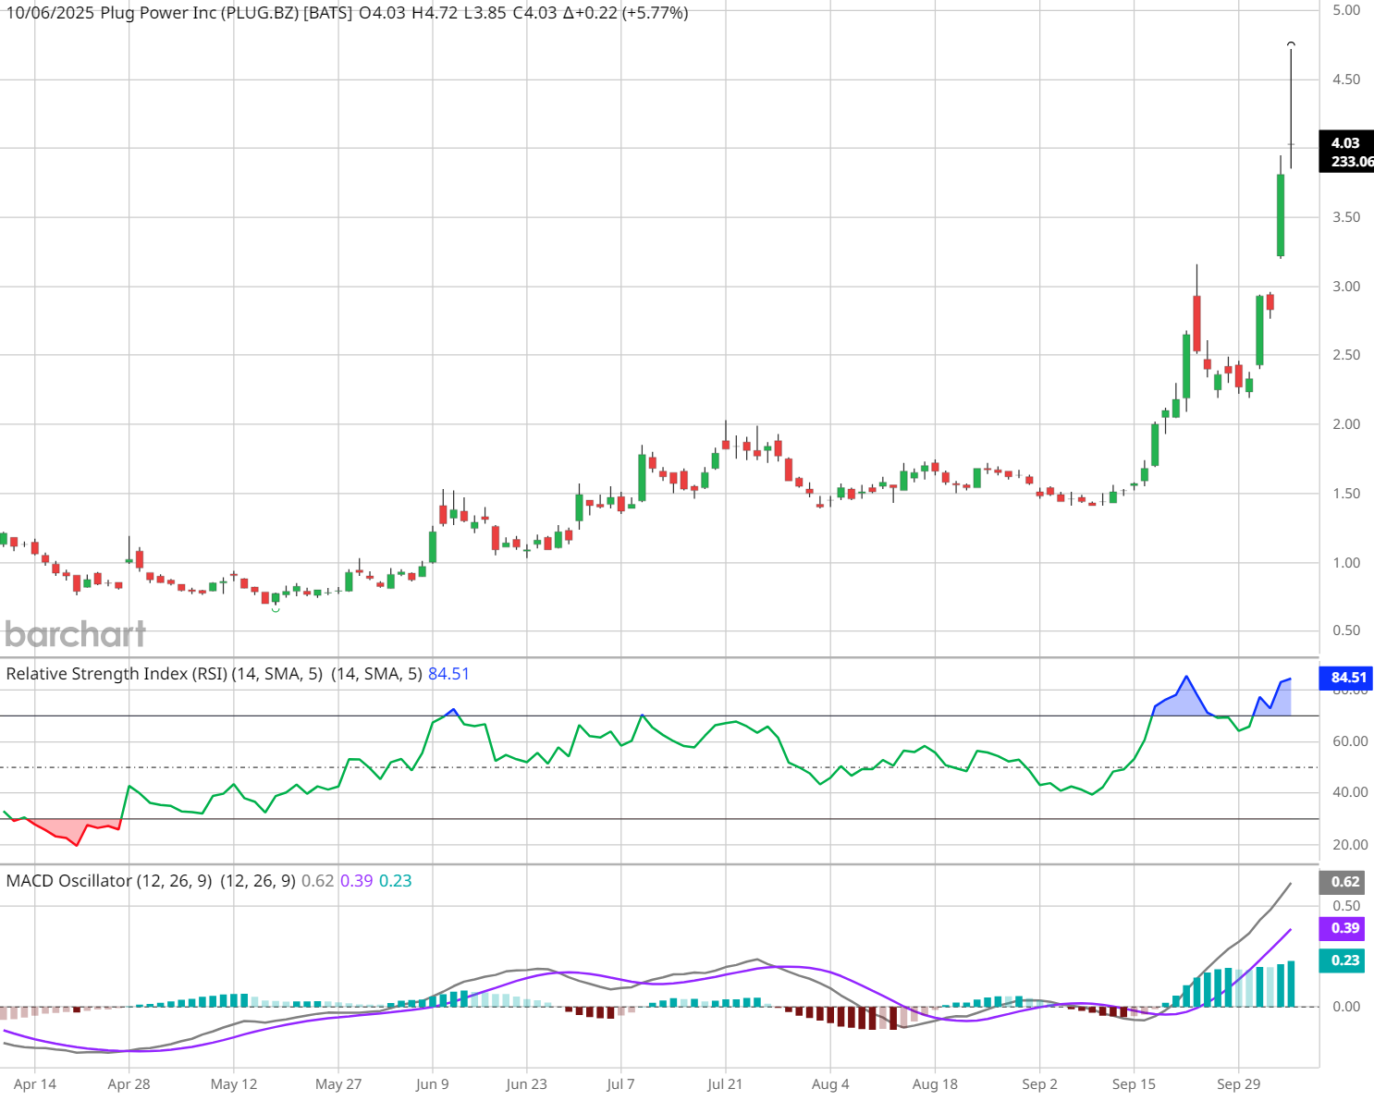Click the Sep 15 date label
Viewport: 1374px width, 1101px height.
1134,1084
